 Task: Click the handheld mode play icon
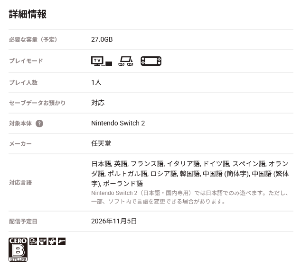151,61
